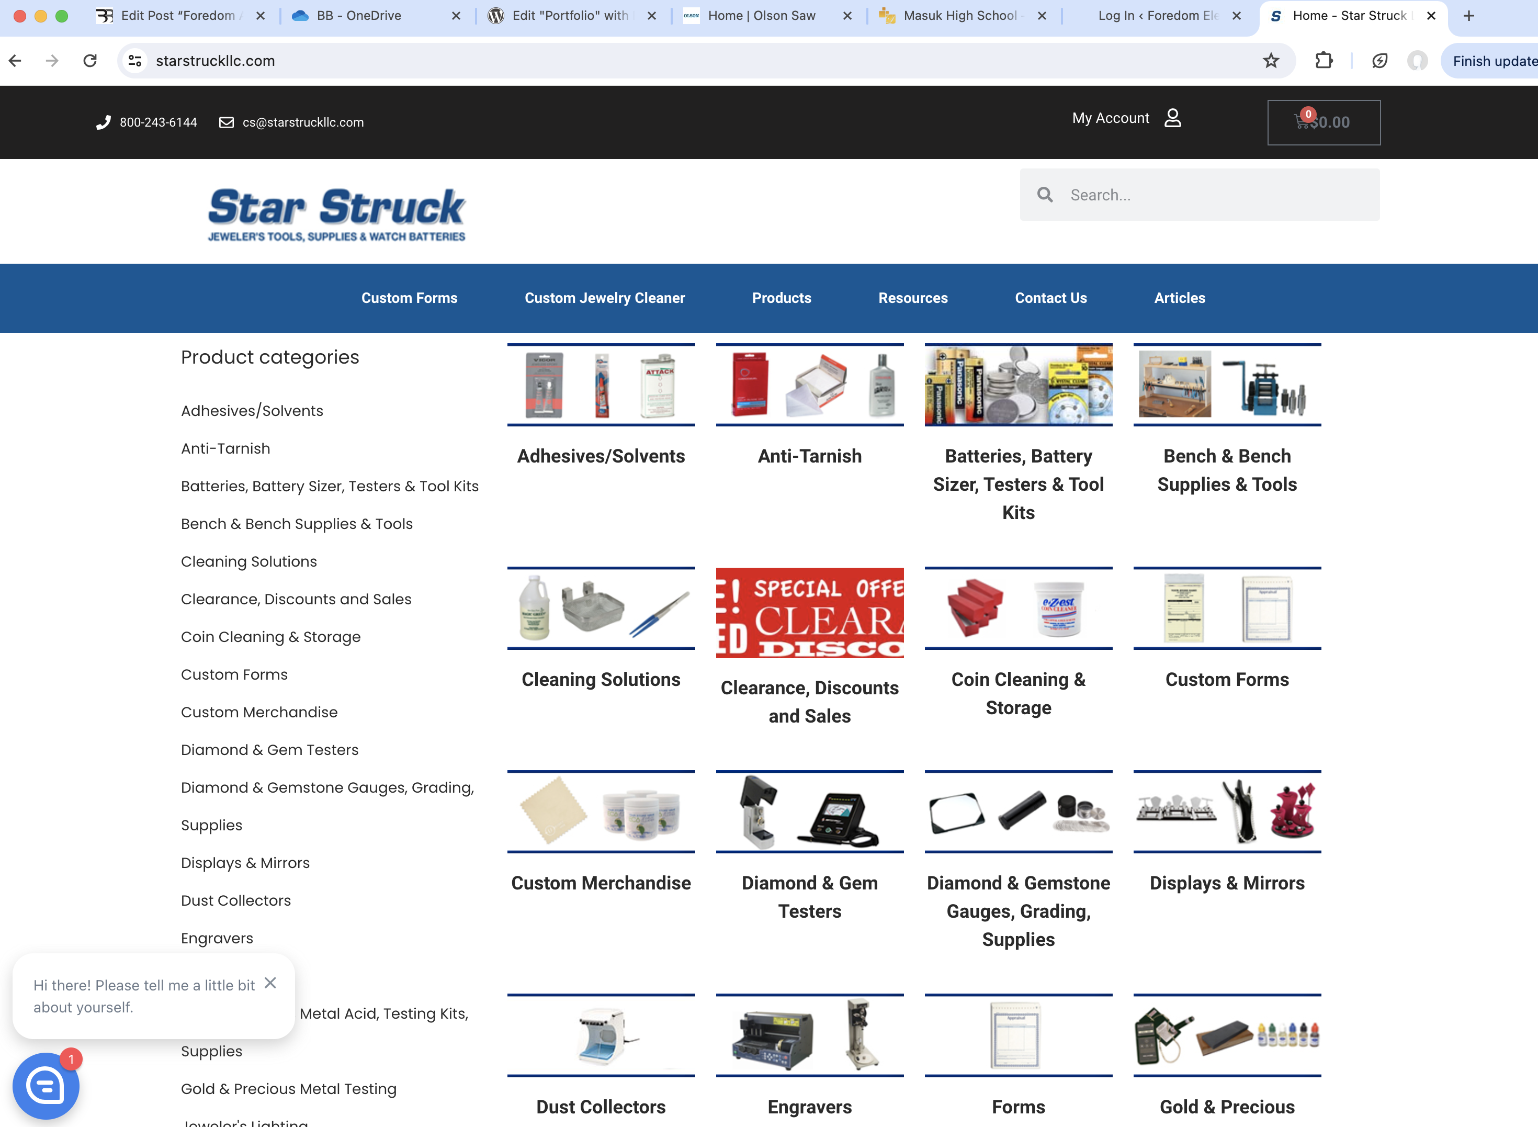Open sidebar Custom Merchandise link
1538x1127 pixels.
(259, 712)
